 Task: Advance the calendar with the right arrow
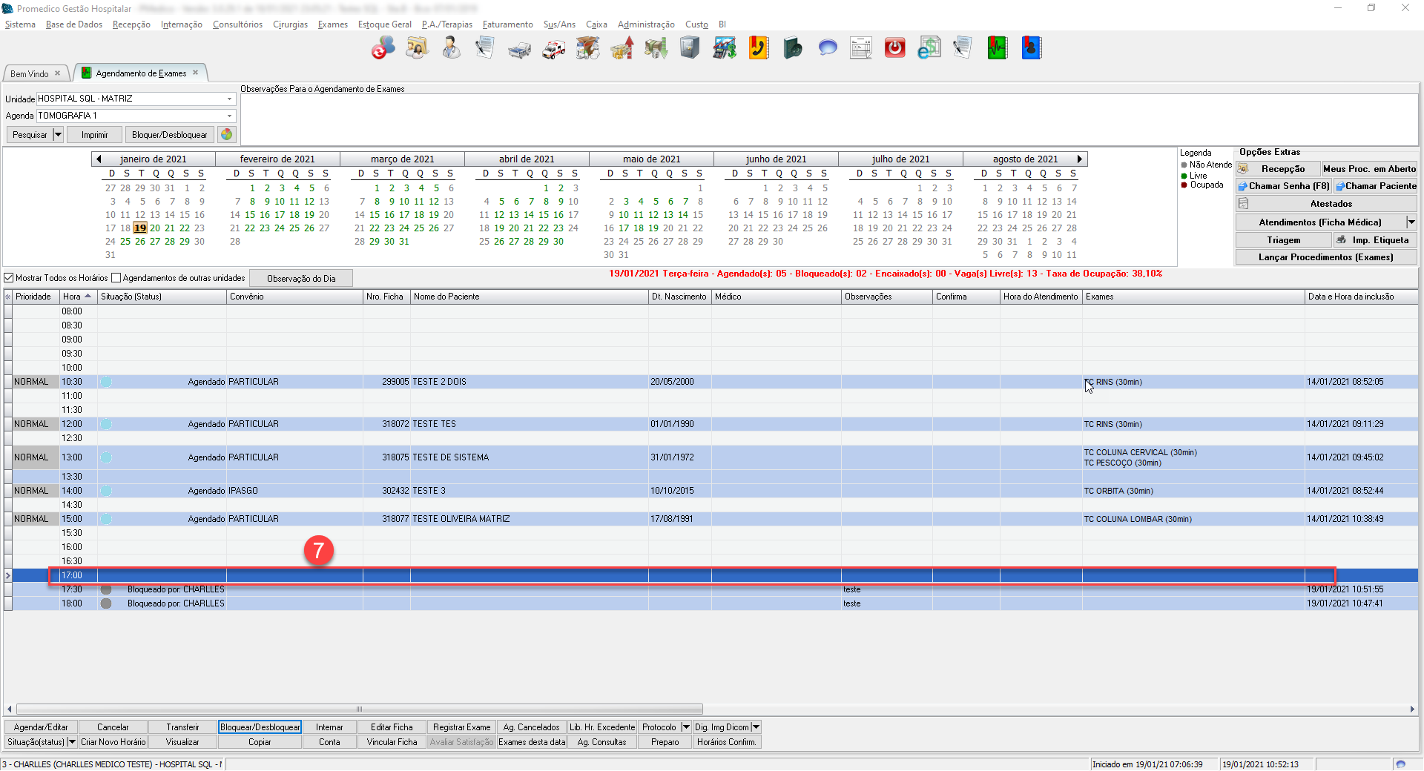(x=1079, y=159)
